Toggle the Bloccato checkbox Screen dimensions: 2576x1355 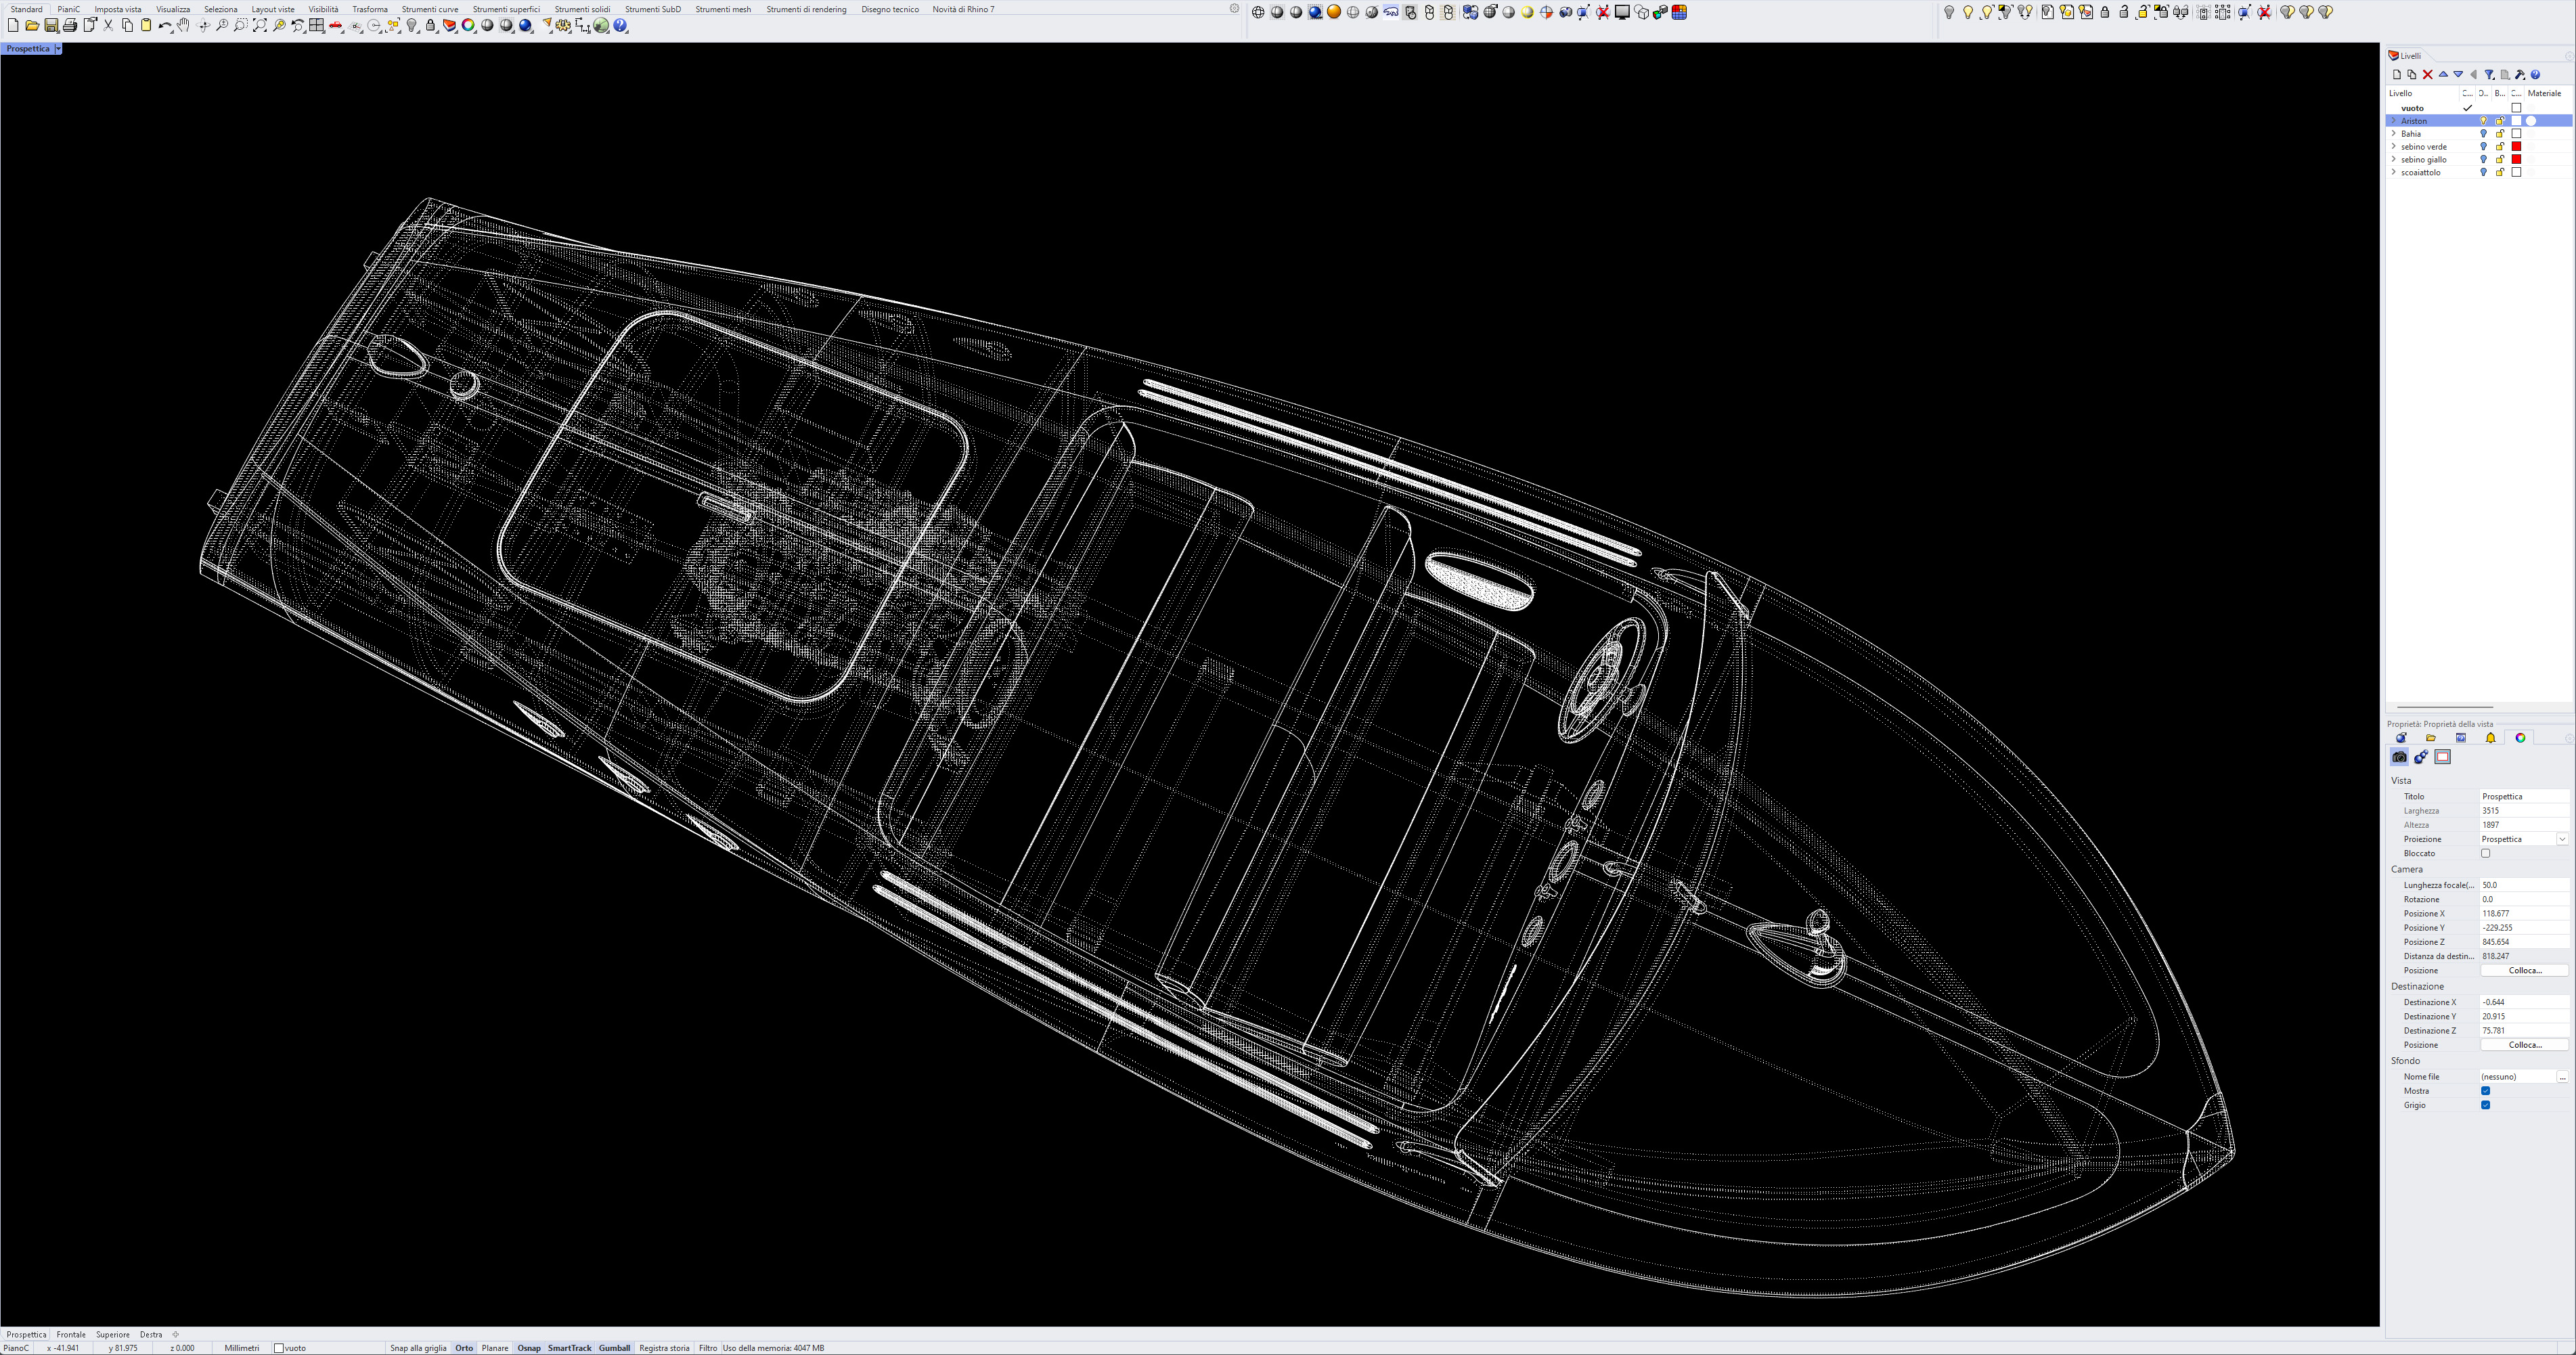(x=2485, y=853)
